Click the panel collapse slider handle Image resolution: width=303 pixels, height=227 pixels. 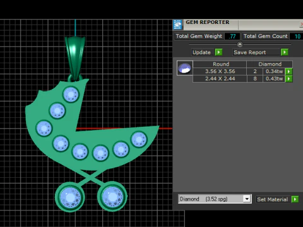[x=240, y=44]
